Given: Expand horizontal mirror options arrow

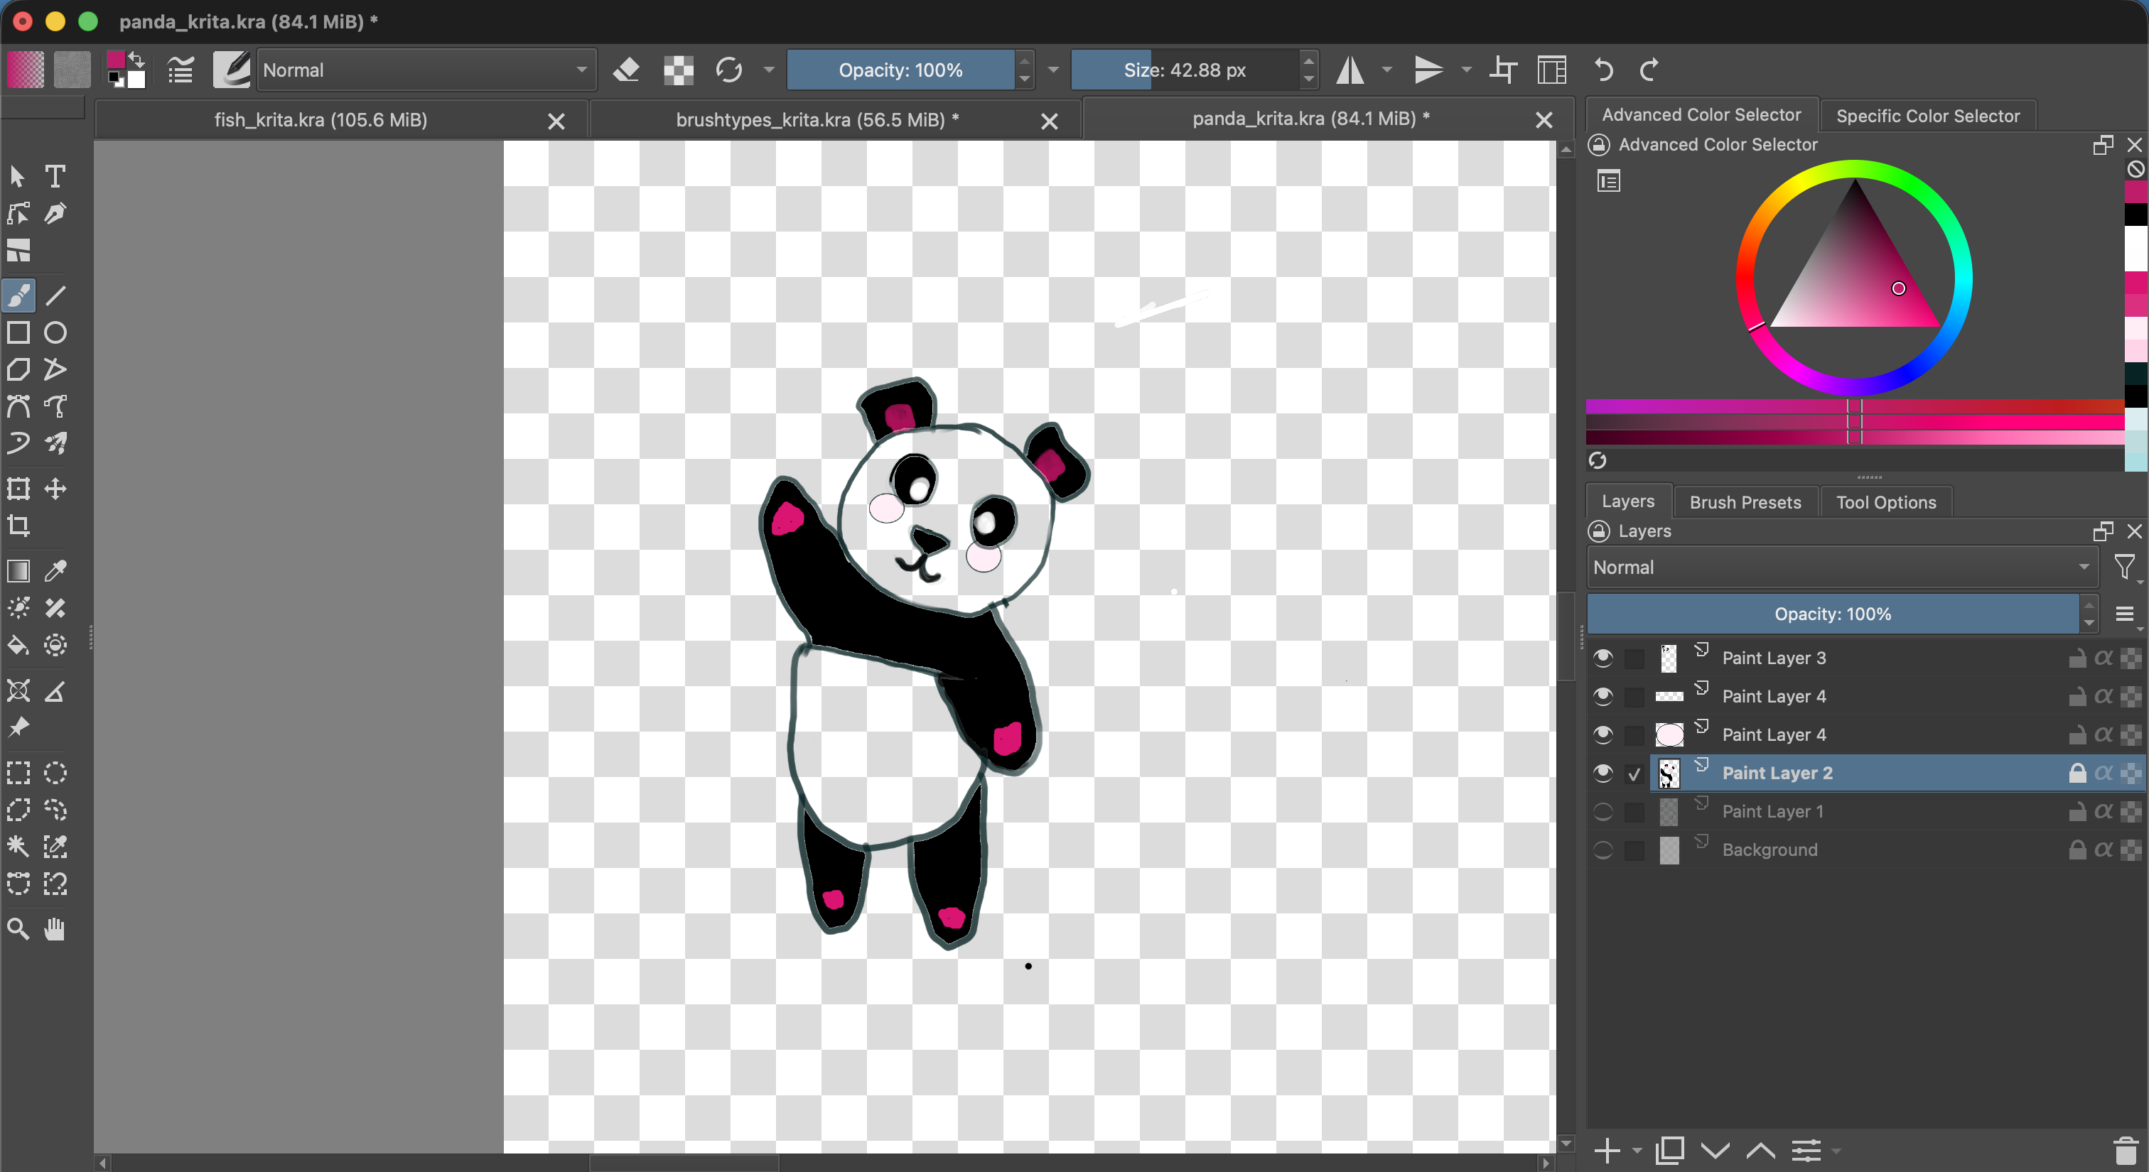Looking at the screenshot, I should [1386, 70].
